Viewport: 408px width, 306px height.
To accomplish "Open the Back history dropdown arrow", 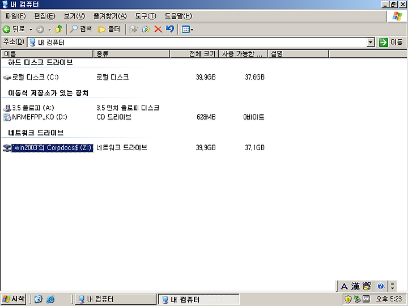I will pyautogui.click(x=31, y=29).
